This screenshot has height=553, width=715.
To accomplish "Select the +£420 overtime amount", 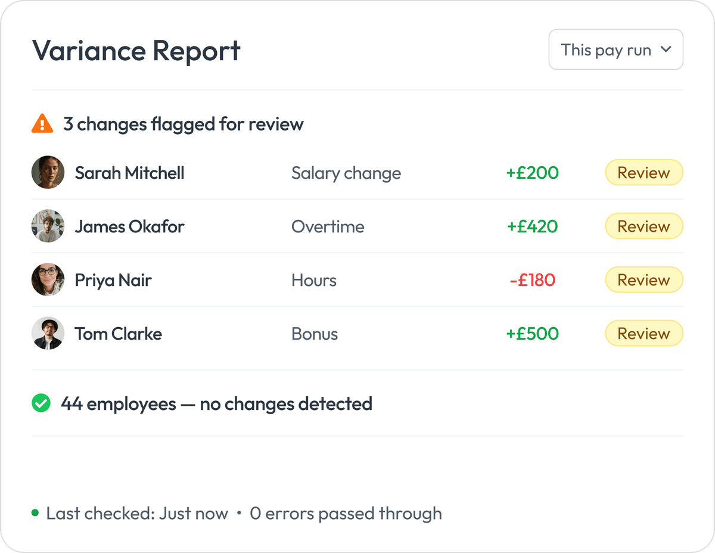I will [533, 226].
